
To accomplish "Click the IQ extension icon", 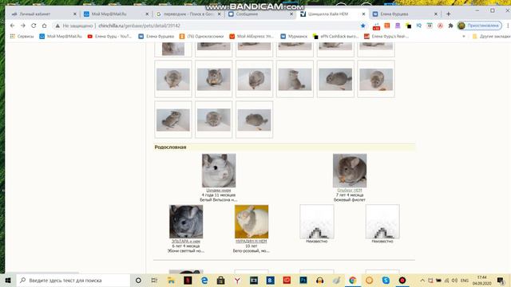I will (x=418, y=26).
